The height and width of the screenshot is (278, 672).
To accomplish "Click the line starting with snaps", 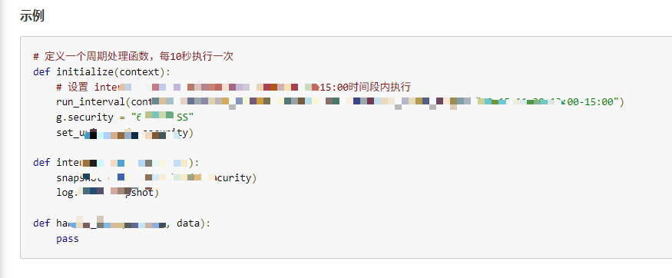I will point(157,177).
